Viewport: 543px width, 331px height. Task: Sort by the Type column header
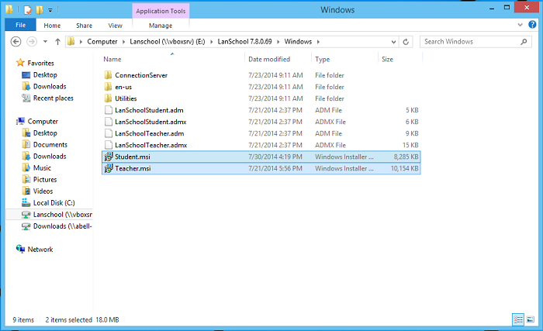point(322,59)
